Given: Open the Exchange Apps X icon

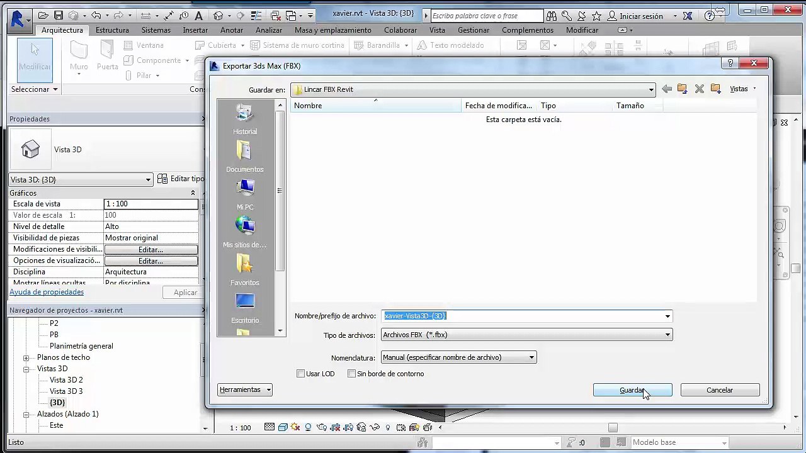Looking at the screenshot, I should tap(688, 16).
